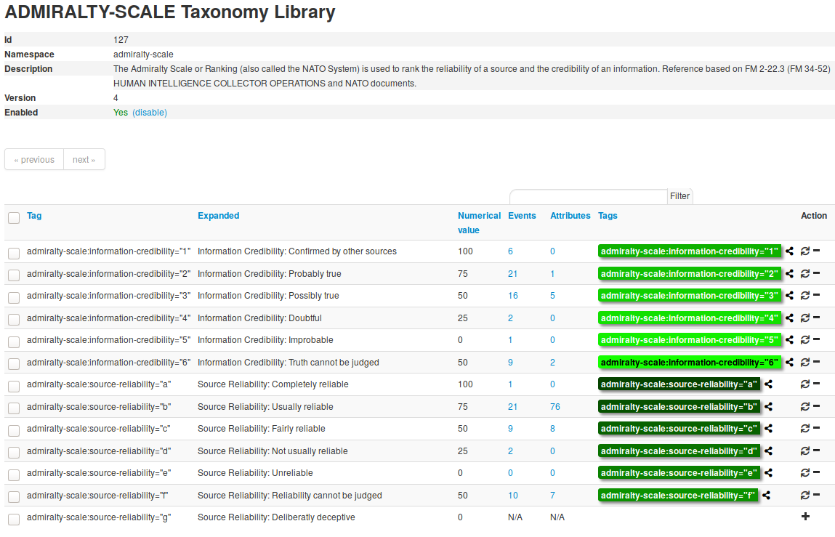This screenshot has width=835, height=537.
Task: Click share icon for source-reliability="a" row
Action: click(768, 384)
